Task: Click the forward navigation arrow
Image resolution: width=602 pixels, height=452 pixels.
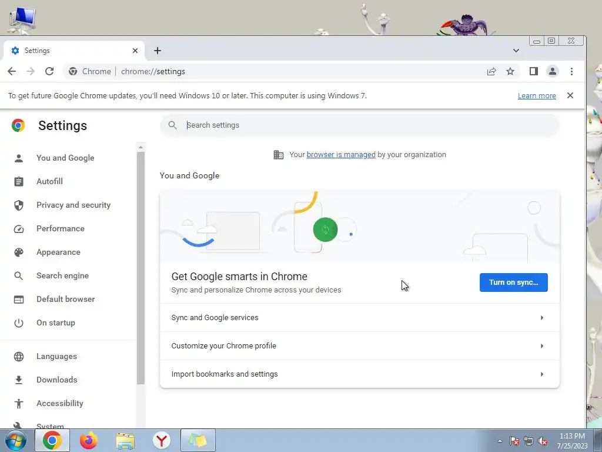Action: (x=31, y=71)
